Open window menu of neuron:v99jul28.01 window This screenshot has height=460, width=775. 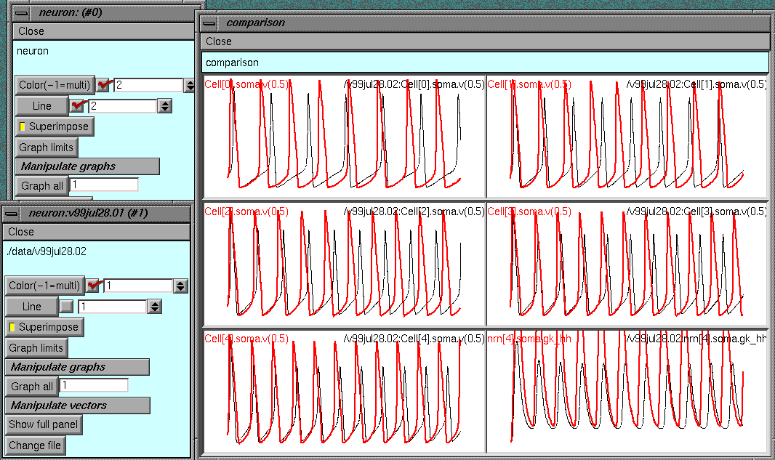pyautogui.click(x=12, y=213)
